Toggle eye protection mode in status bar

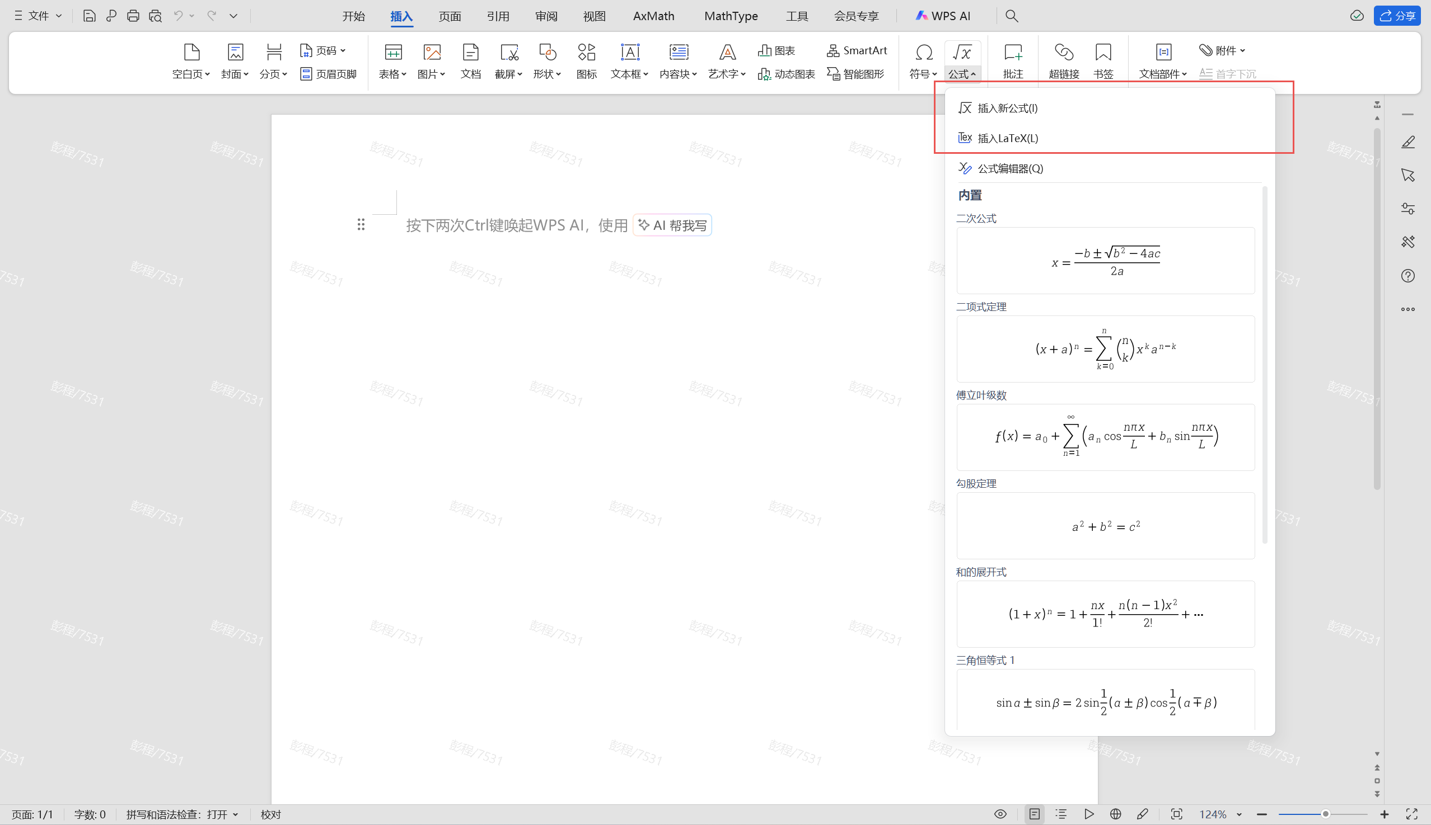[1000, 814]
